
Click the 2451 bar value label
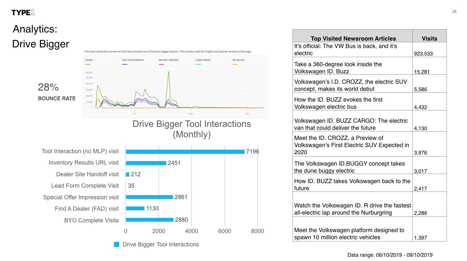(174, 163)
